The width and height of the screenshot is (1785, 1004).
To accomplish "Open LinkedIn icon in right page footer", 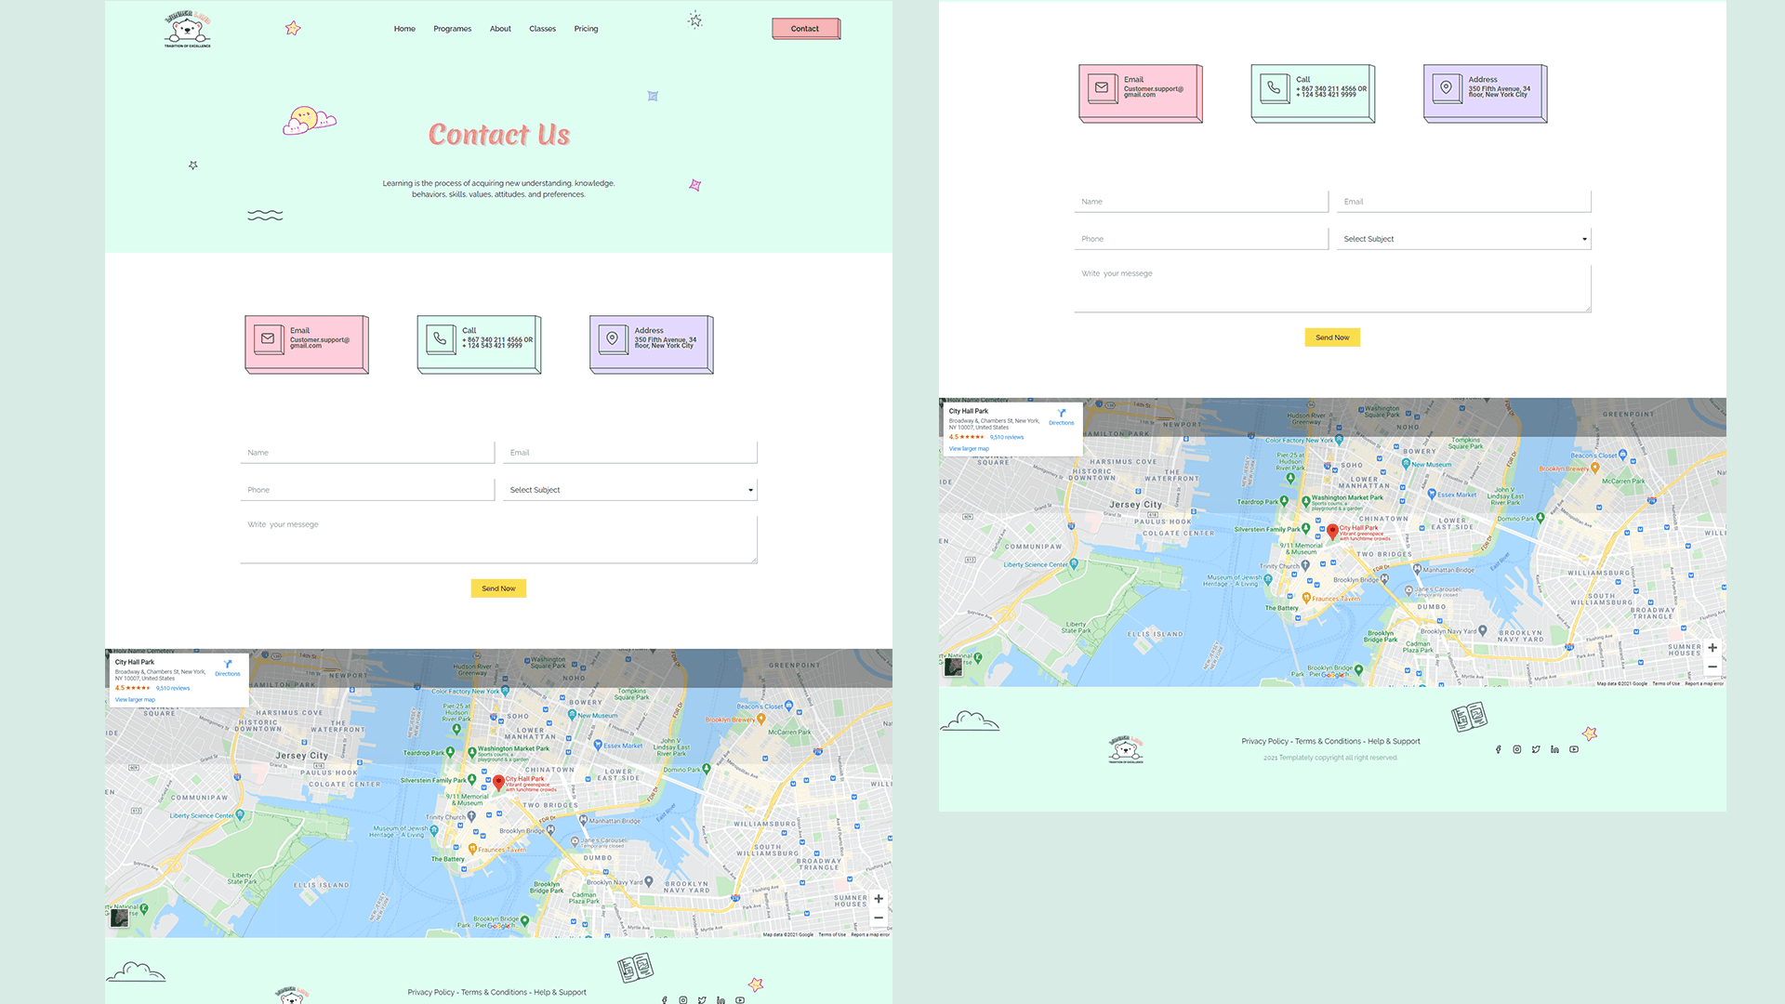I will click(x=1554, y=749).
